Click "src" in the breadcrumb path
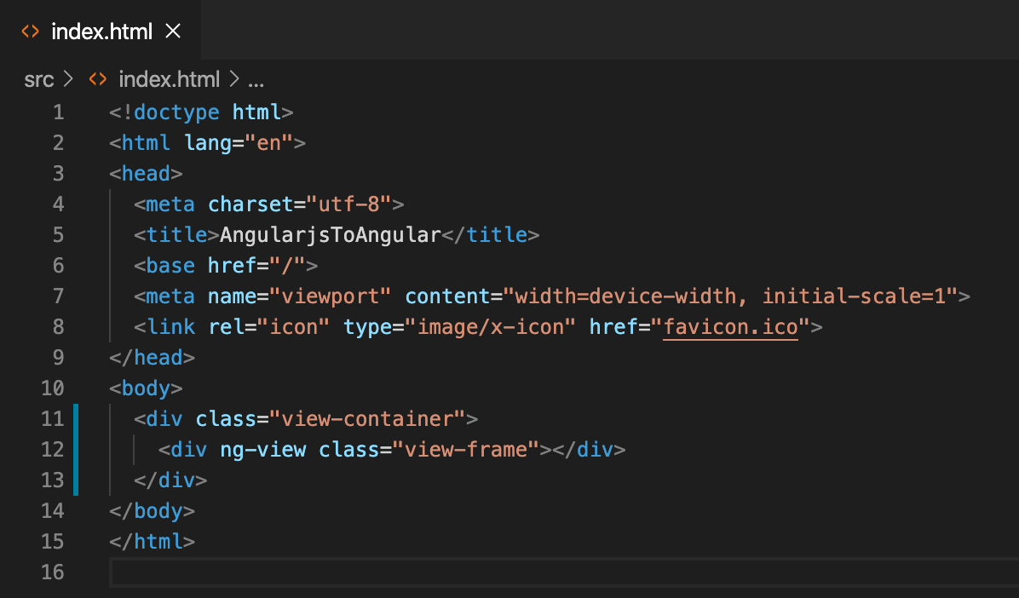Screen dimensions: 1019x598 [38, 79]
